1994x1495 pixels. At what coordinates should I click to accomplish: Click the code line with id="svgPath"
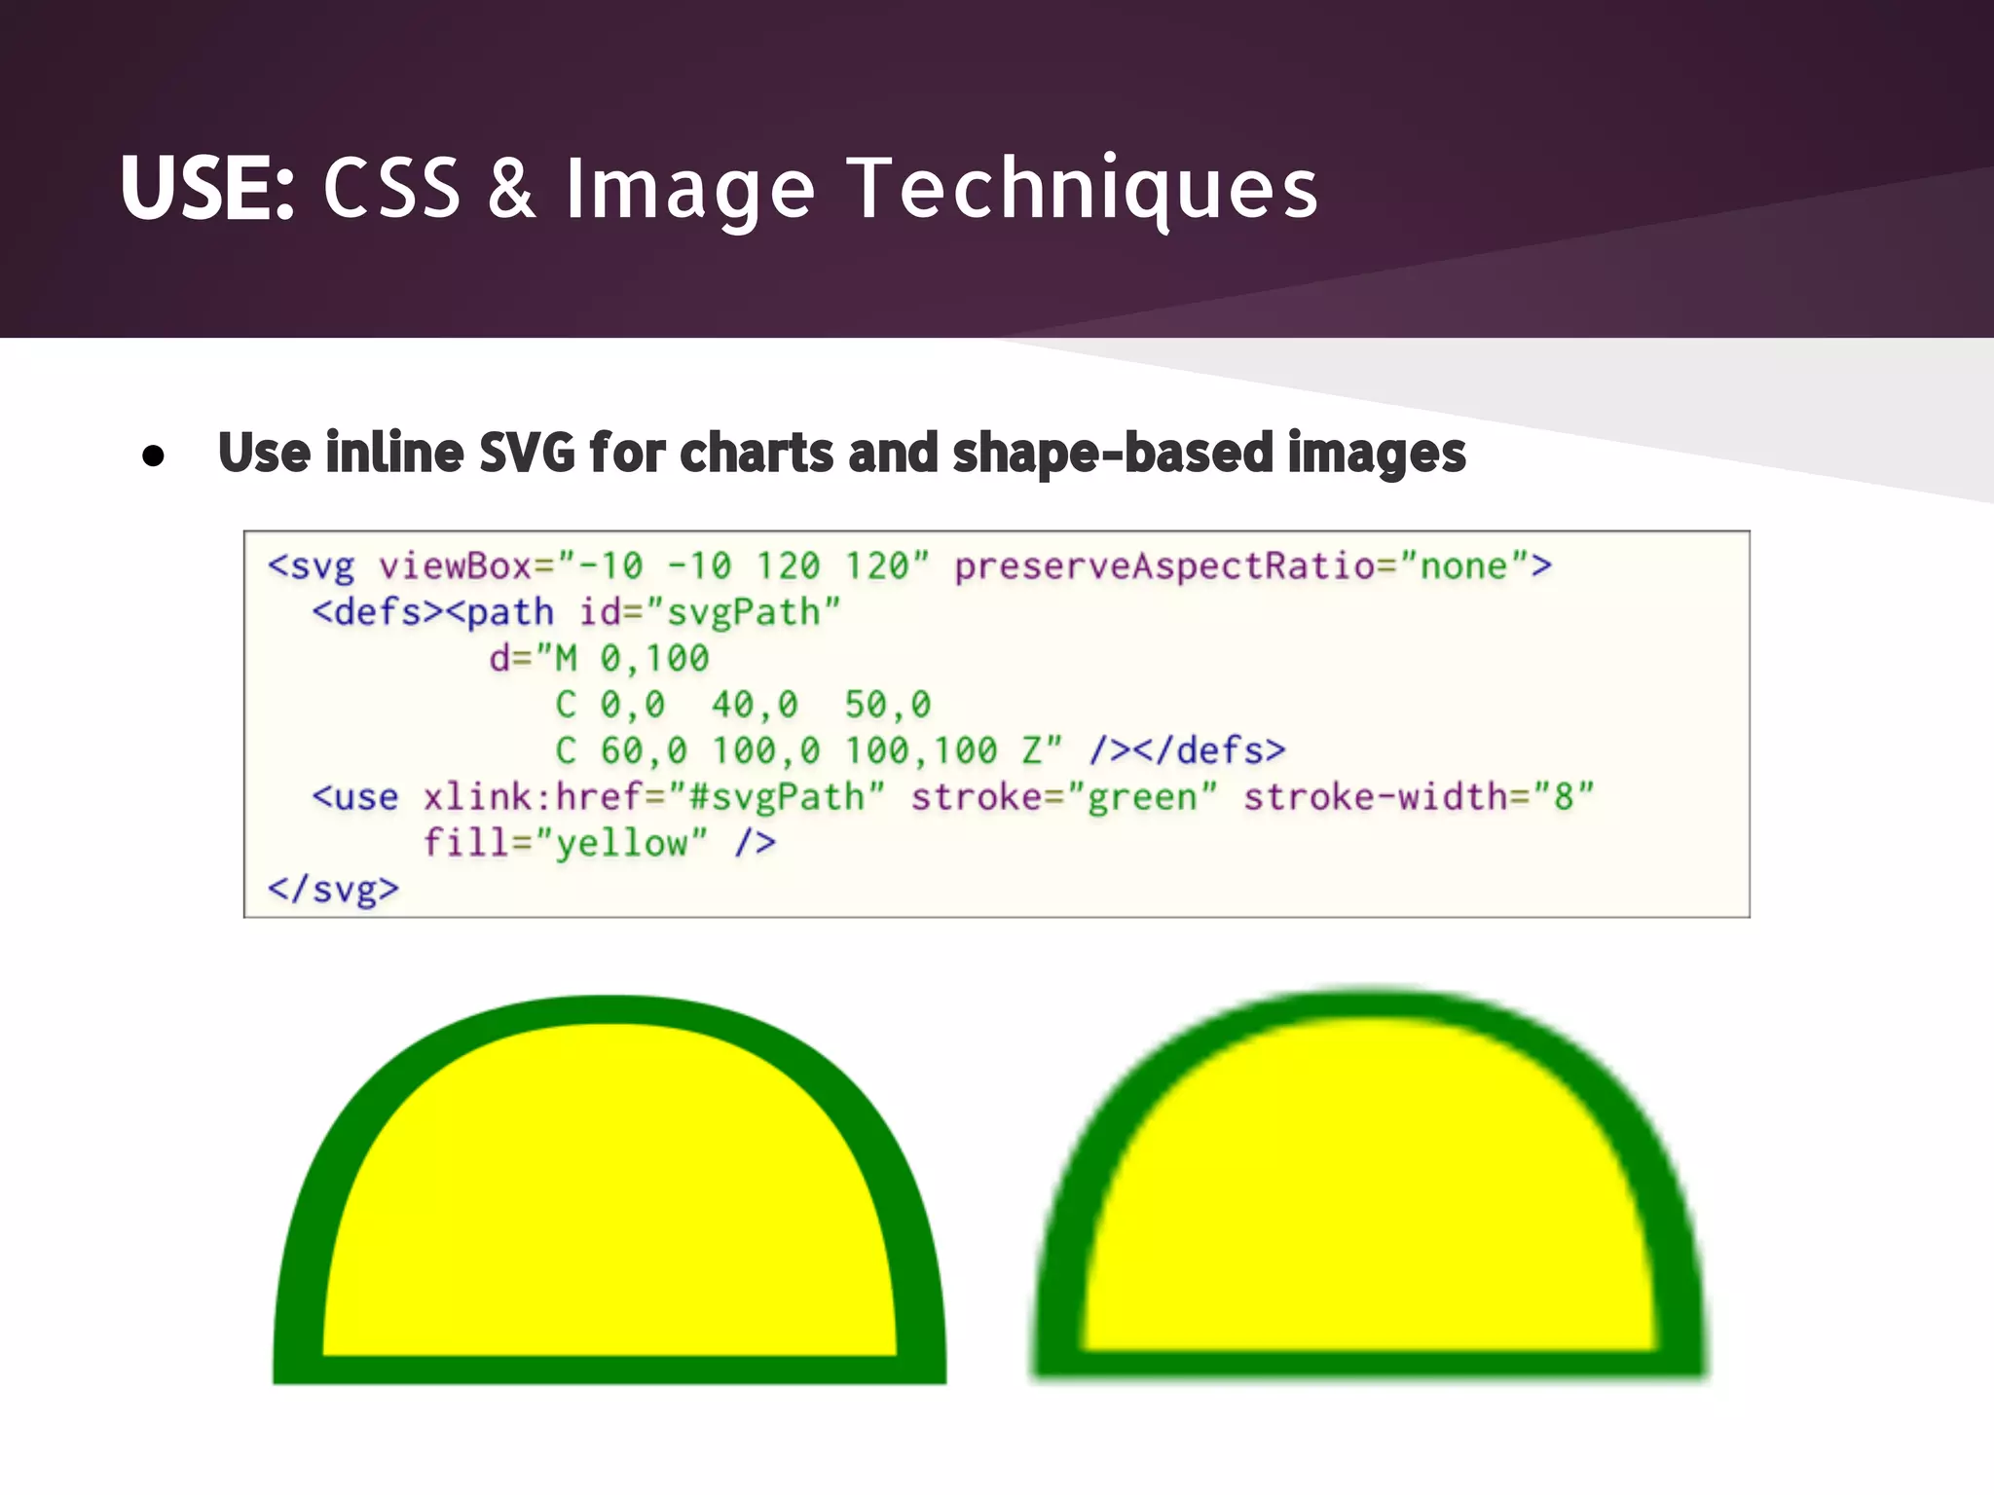click(575, 611)
